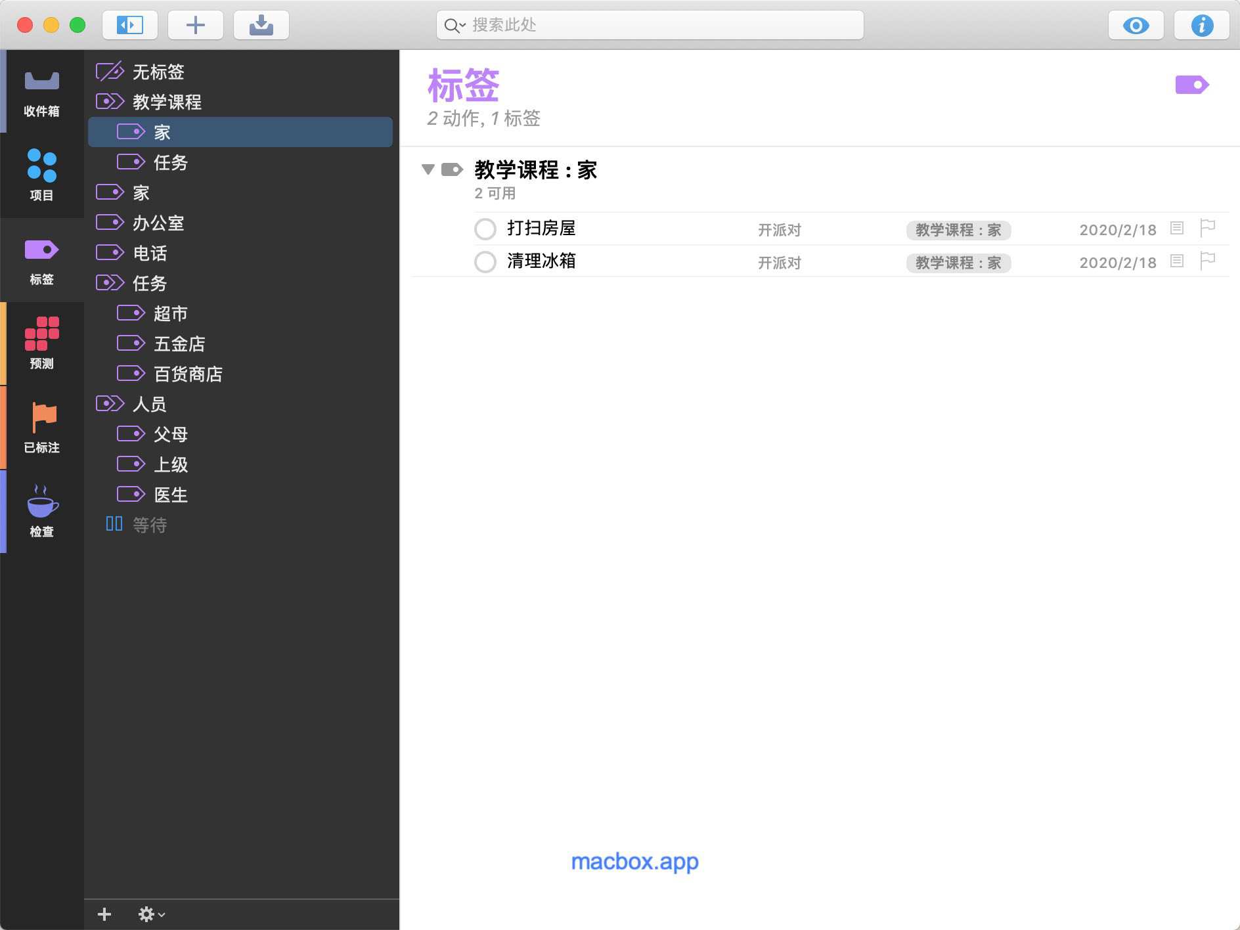Click the plus button at sidebar bottom
This screenshot has width=1240, height=930.
click(104, 914)
